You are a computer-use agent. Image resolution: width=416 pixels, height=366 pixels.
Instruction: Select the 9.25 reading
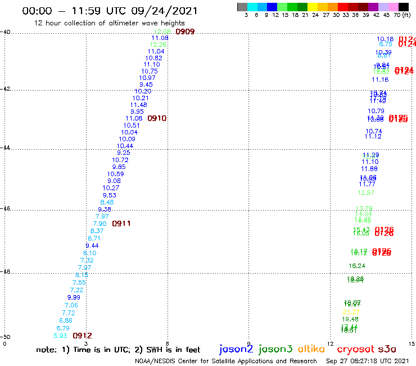point(124,153)
